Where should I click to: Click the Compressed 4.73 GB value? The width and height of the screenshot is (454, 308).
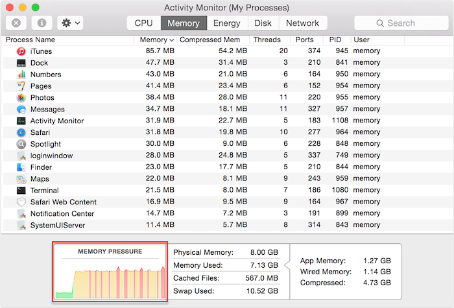(377, 282)
